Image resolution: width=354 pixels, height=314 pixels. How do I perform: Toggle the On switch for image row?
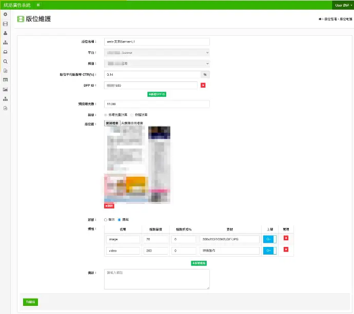pyautogui.click(x=269, y=239)
